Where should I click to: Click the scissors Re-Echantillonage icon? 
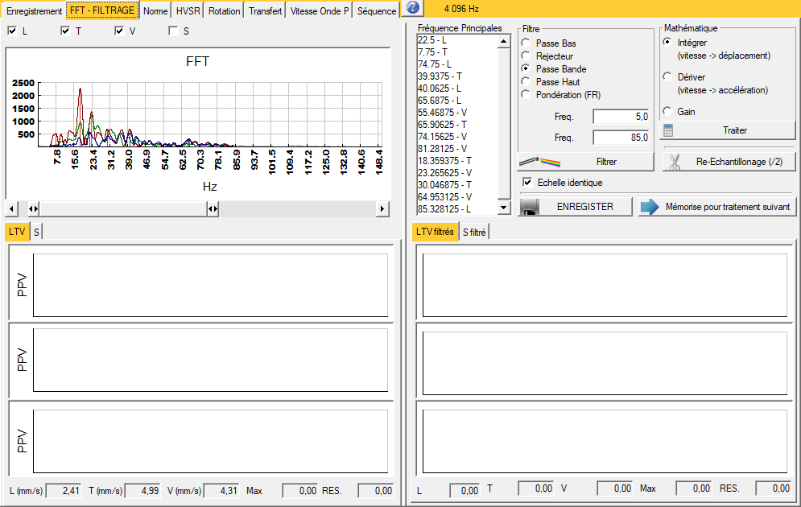(x=675, y=162)
